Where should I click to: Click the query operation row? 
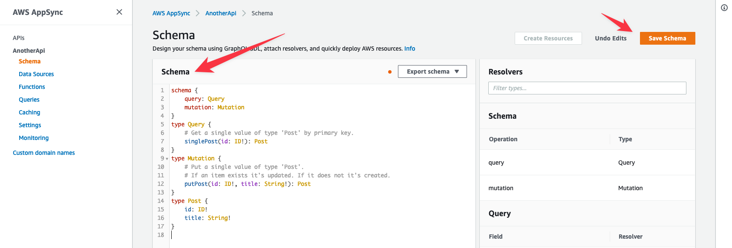[x=587, y=162]
